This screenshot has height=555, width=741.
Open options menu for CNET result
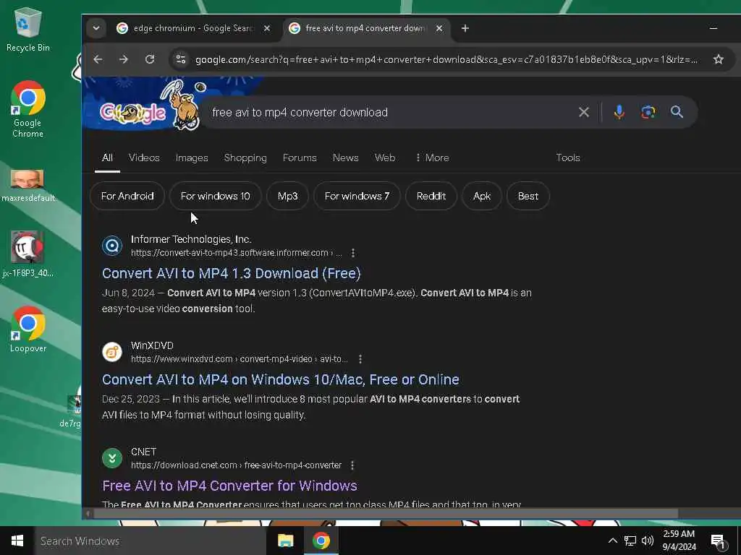tap(352, 465)
